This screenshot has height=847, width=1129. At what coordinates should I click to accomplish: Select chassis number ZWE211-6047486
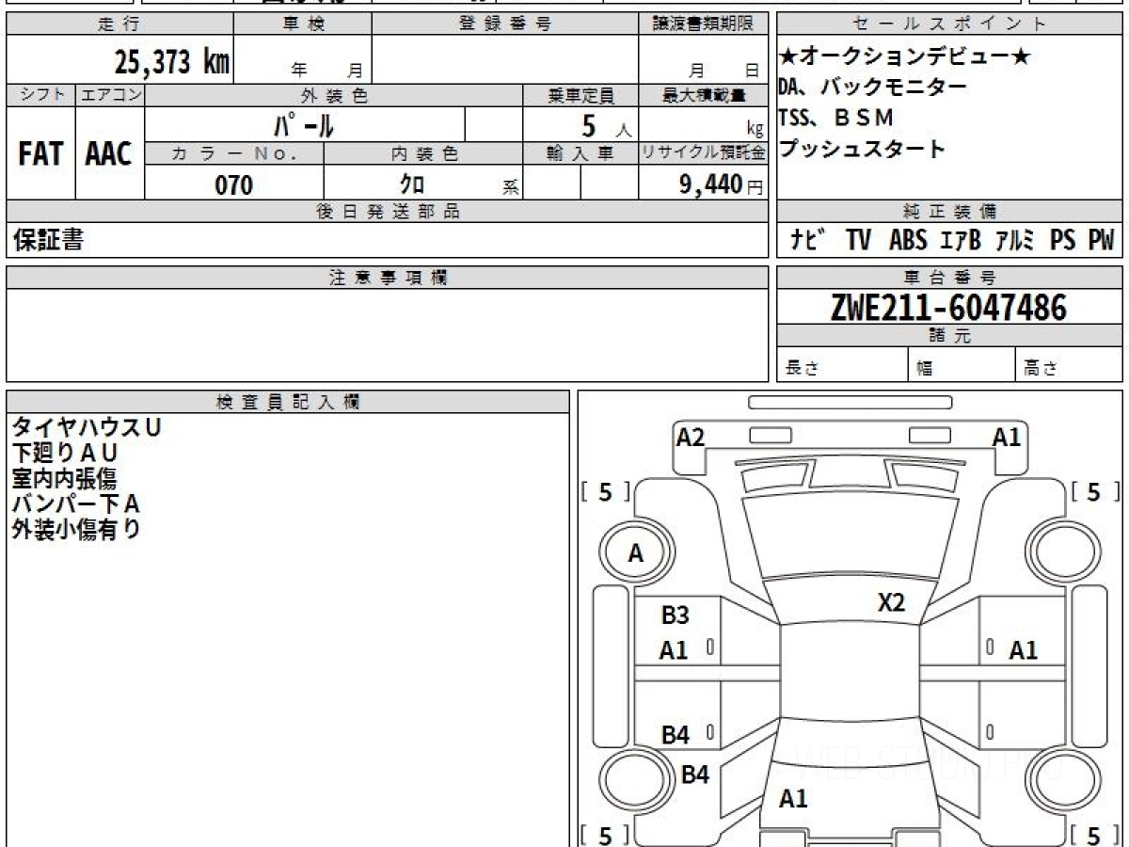coord(949,307)
